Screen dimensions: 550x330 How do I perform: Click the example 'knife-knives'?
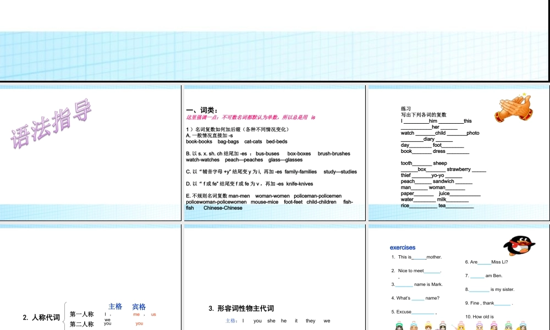(x=300, y=184)
